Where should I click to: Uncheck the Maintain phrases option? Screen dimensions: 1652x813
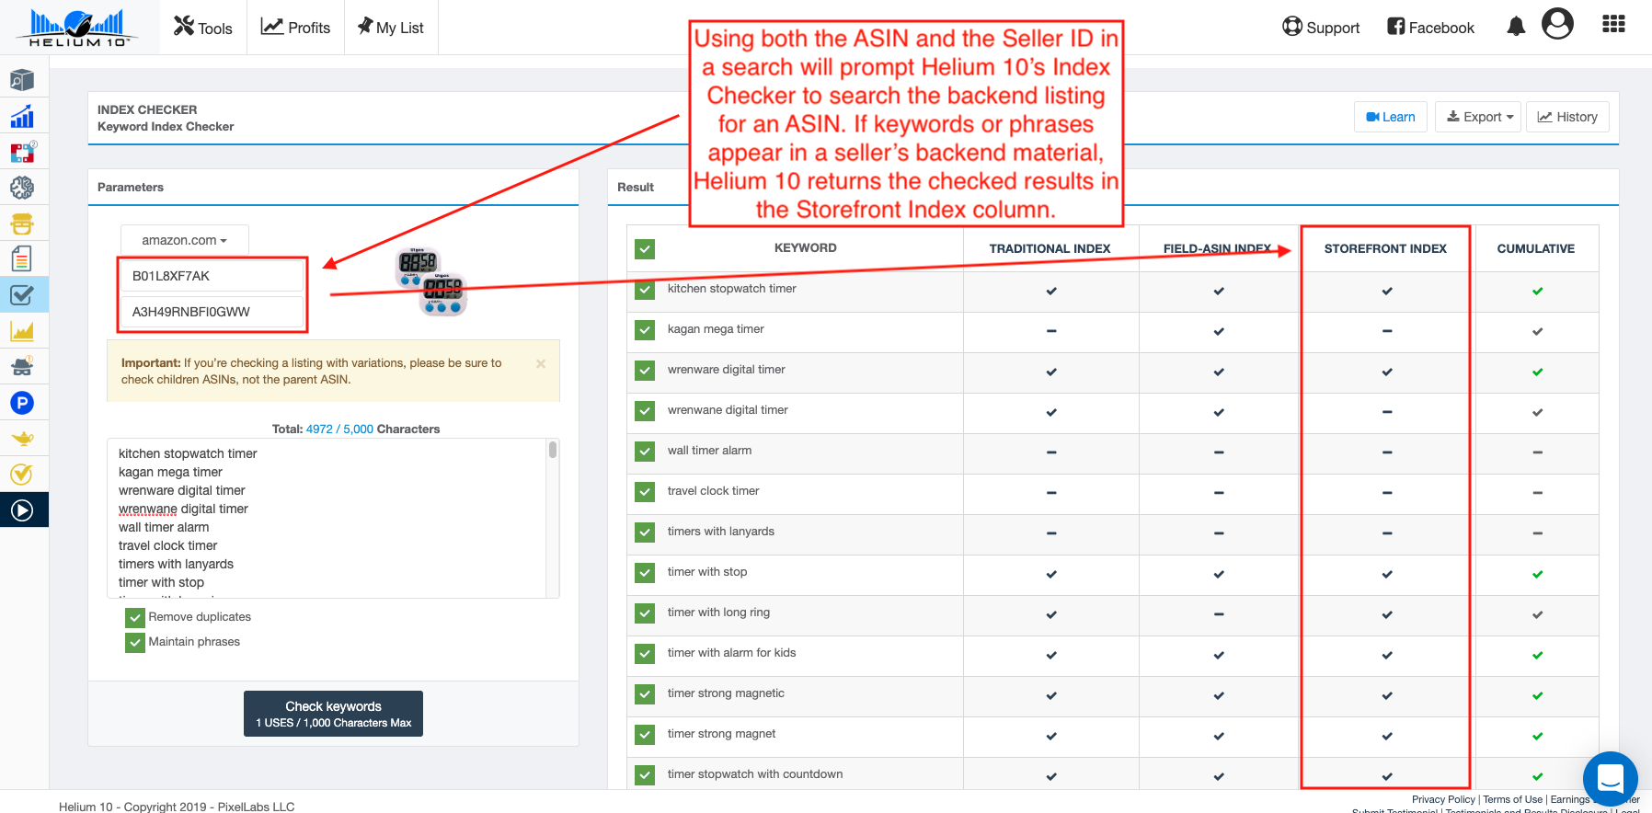(x=135, y=642)
